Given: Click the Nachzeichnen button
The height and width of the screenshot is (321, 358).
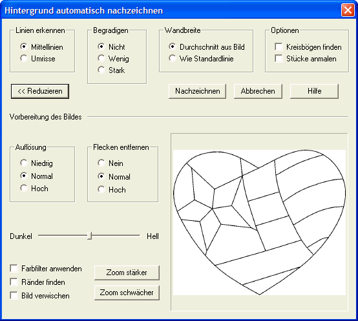Looking at the screenshot, I should coord(198,91).
